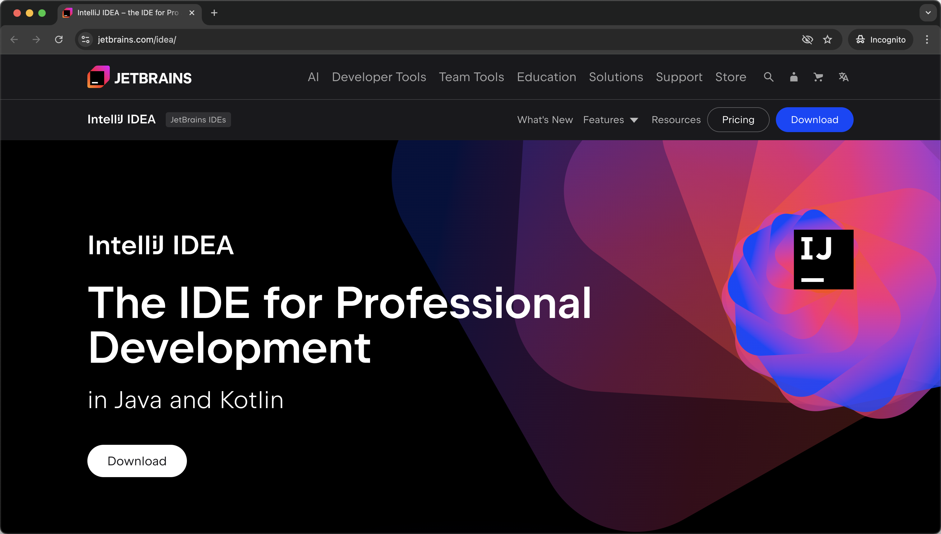This screenshot has height=534, width=941.
Task: Open the Resources link
Action: tap(676, 120)
